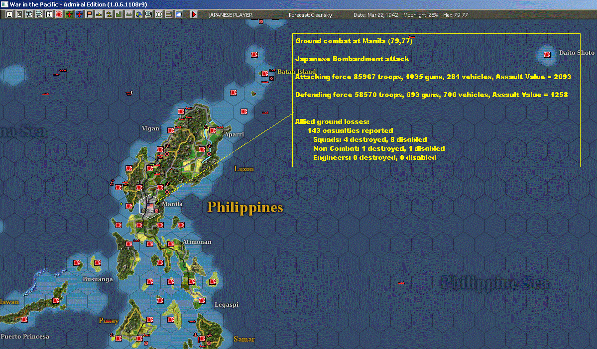
Task: Select red ship task force in Philippine Sea
Action: [401, 283]
